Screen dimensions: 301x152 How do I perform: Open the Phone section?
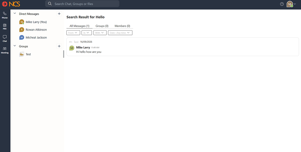tap(5, 15)
